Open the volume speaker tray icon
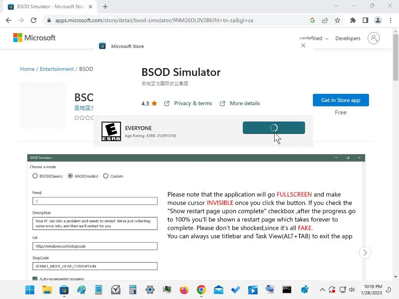 coord(352,290)
